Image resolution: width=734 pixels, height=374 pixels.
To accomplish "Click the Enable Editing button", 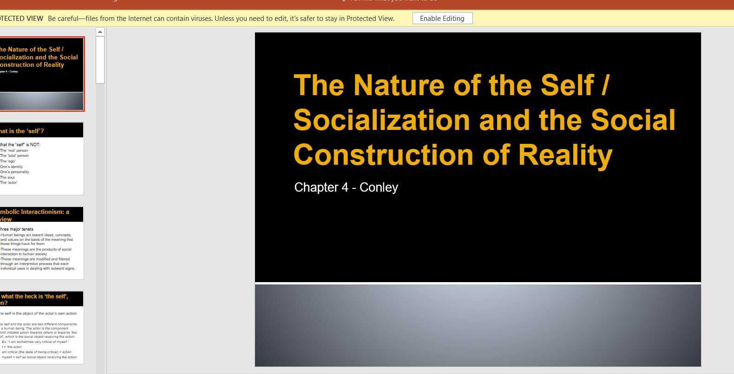I will (x=442, y=19).
